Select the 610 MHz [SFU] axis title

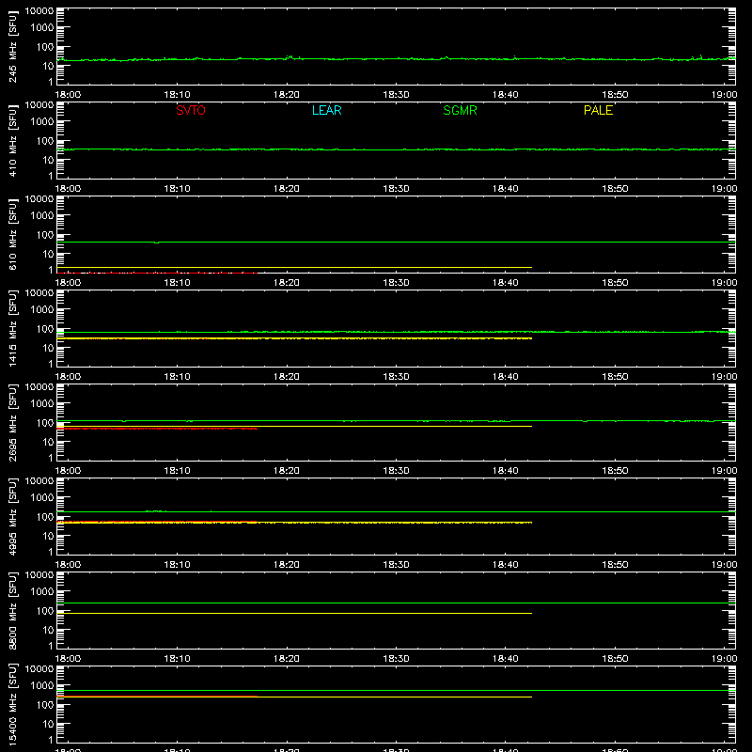pos(12,234)
